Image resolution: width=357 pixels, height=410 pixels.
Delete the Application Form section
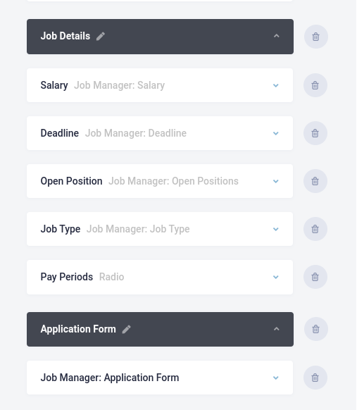pyautogui.click(x=315, y=329)
